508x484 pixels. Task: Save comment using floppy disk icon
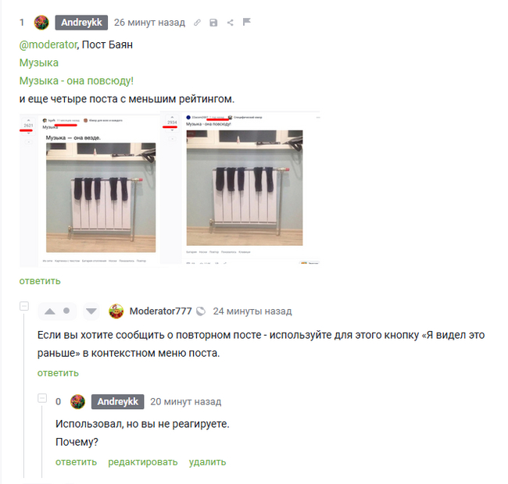213,23
